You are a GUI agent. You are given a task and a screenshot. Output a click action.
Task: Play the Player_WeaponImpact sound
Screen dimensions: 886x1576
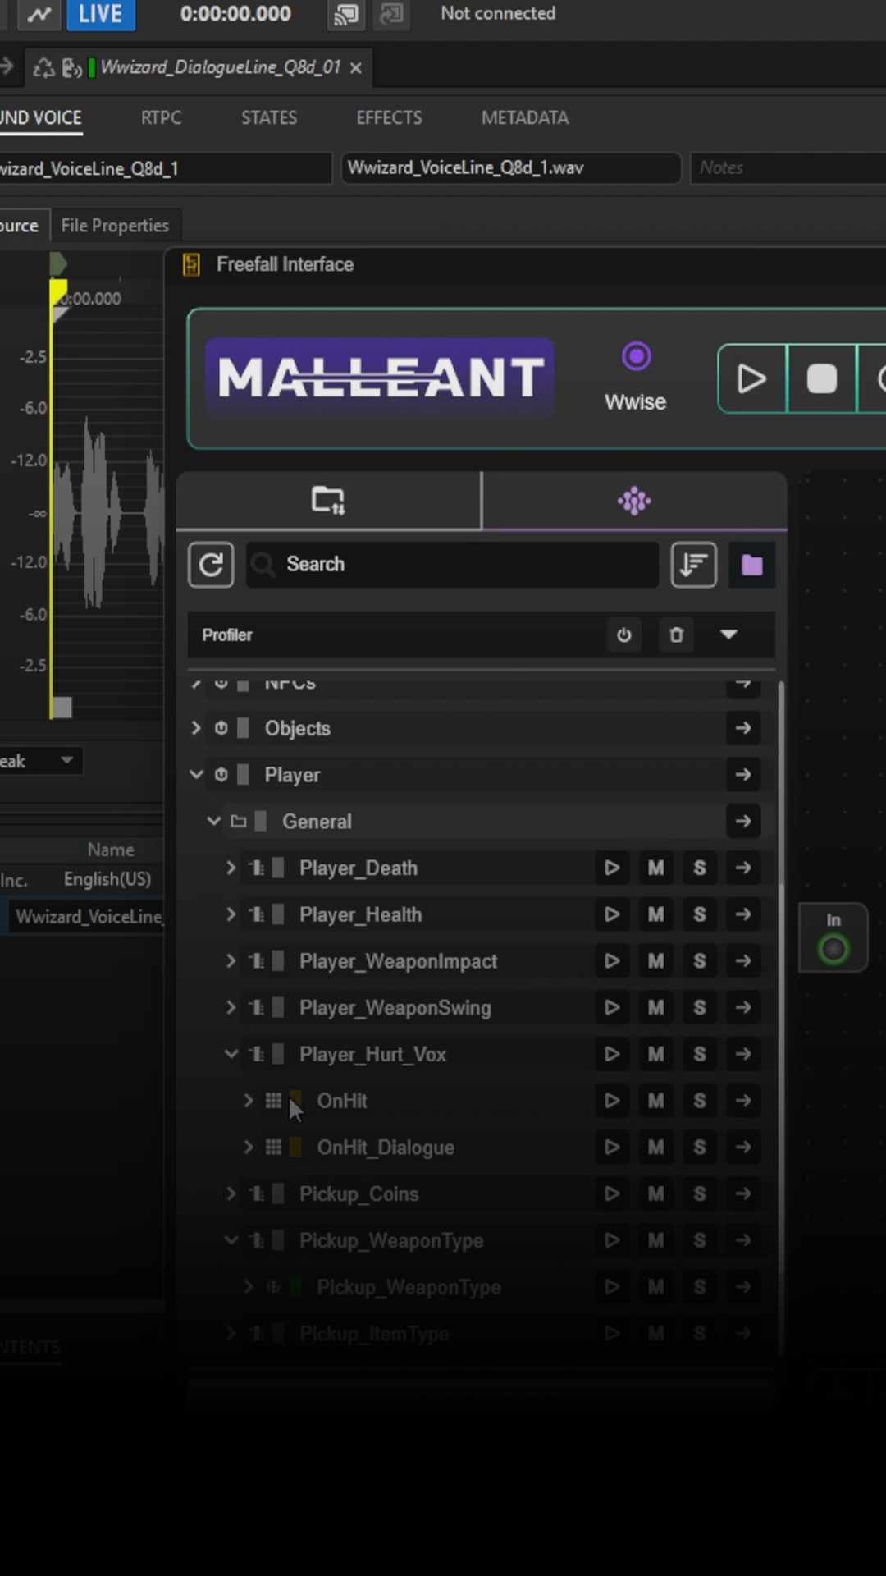pos(612,961)
